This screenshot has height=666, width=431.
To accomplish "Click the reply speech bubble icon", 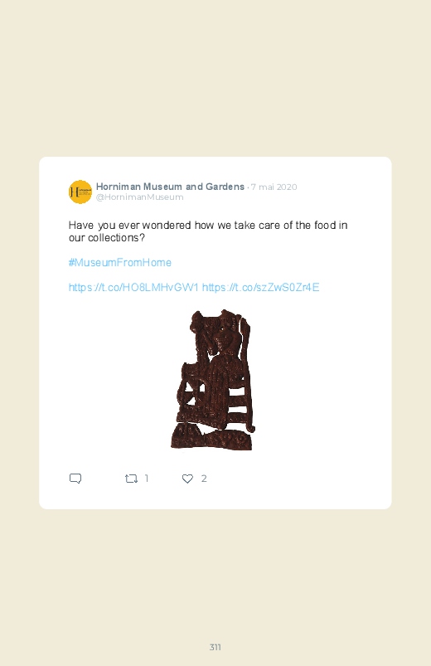I will coord(75,479).
